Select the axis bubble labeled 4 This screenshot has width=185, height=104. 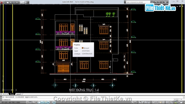(112, 85)
